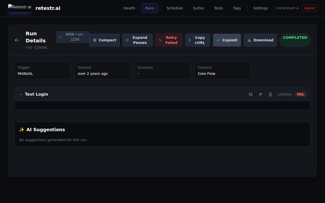Click the Download button
This screenshot has height=203, width=325.
pos(260,40)
